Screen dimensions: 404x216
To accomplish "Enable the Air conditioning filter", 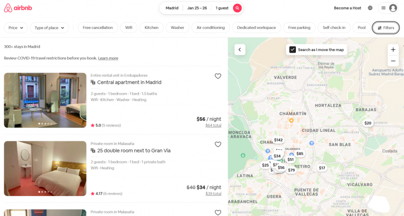I will [210, 28].
